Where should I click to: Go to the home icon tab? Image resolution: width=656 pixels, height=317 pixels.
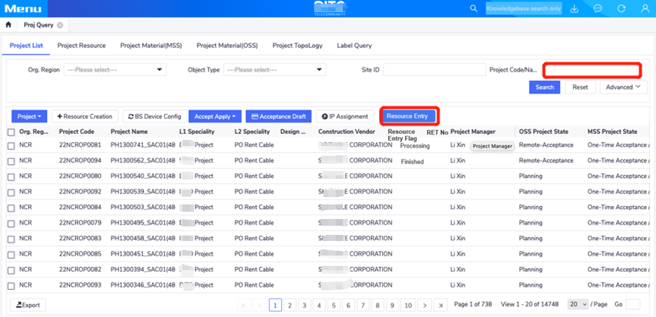8,25
